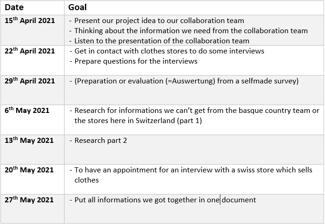Click 'Get in contact with clothes stores' line
Viewport: 325px width, 224px height.
pyautogui.click(x=169, y=51)
